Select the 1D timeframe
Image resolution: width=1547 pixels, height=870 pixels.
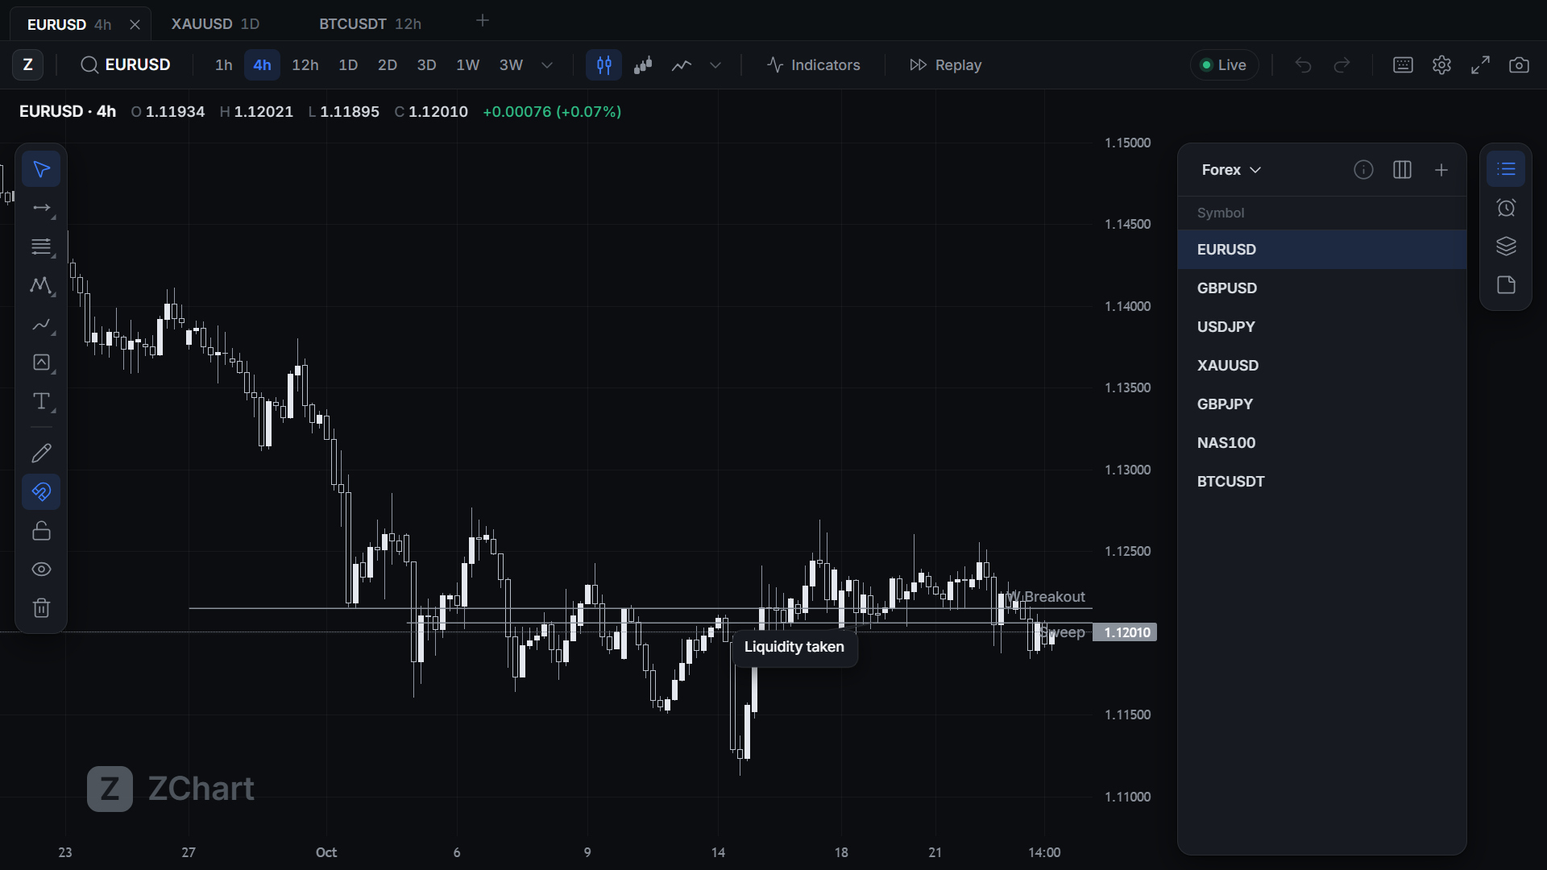[348, 65]
